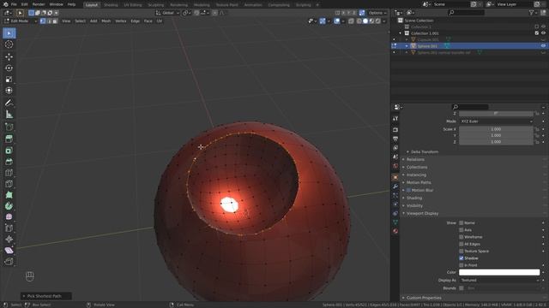Switch to the Sculpting workspace tab
This screenshot has height=308, width=549.
(156, 5)
